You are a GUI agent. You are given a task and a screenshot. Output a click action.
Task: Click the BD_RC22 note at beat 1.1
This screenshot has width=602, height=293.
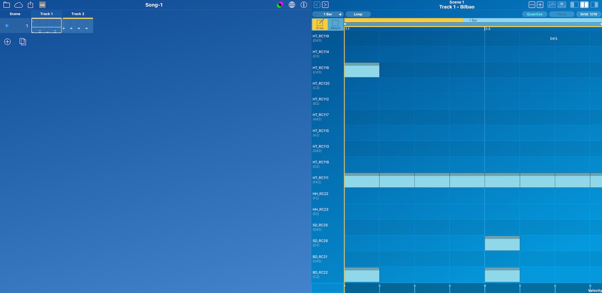pos(362,275)
